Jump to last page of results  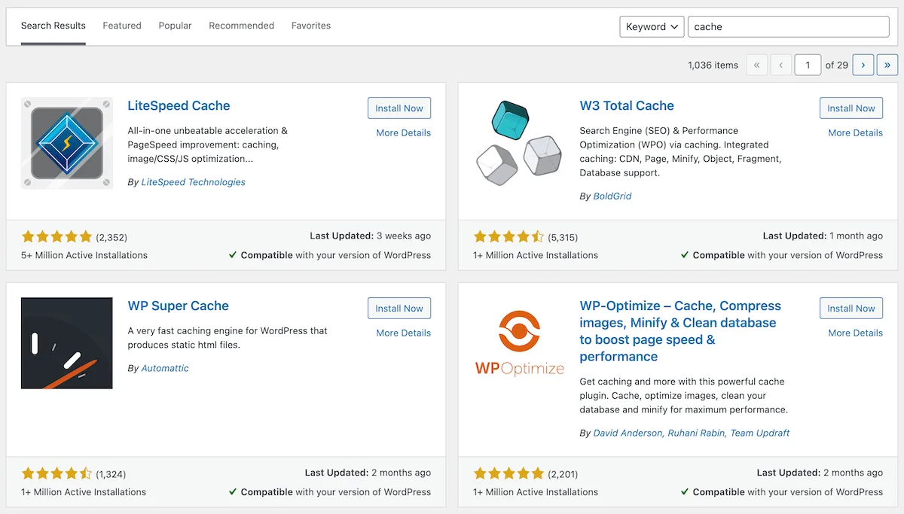point(887,65)
